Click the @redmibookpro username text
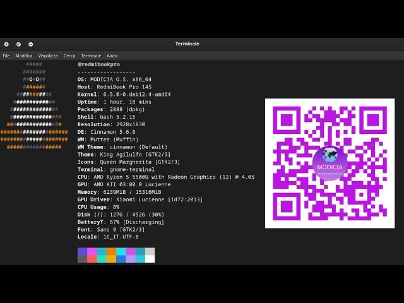 click(x=99, y=64)
